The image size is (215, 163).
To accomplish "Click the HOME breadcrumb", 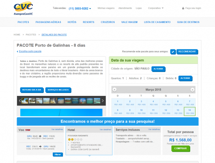I will click(17, 35).
